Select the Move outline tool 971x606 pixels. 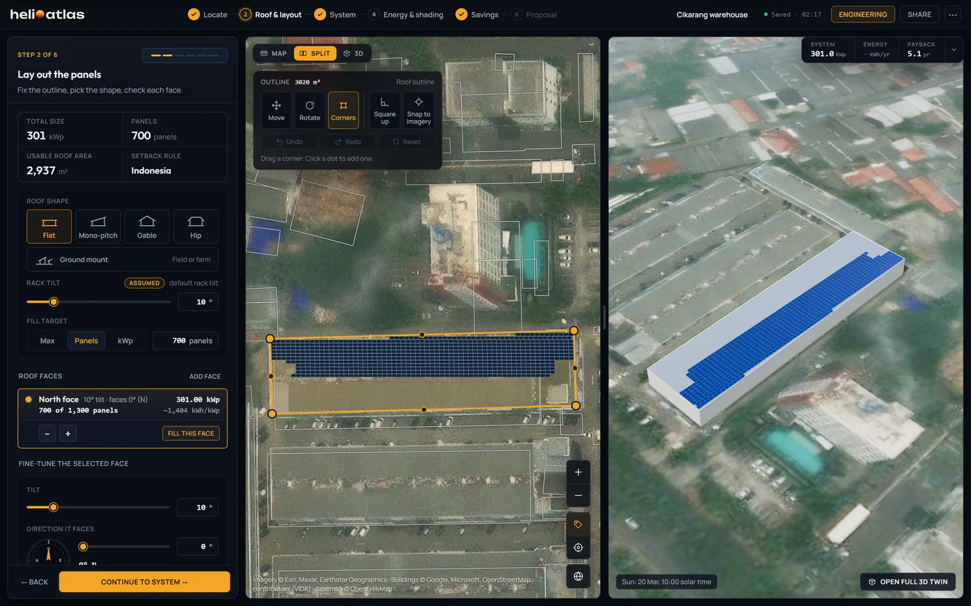[276, 110]
